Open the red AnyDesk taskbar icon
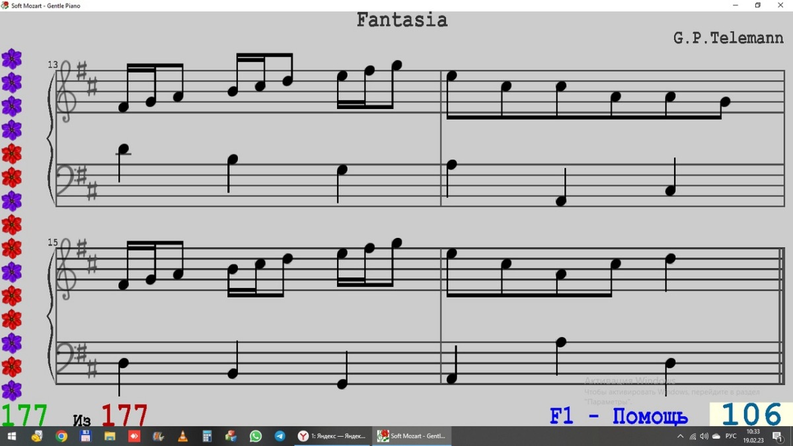 click(134, 436)
